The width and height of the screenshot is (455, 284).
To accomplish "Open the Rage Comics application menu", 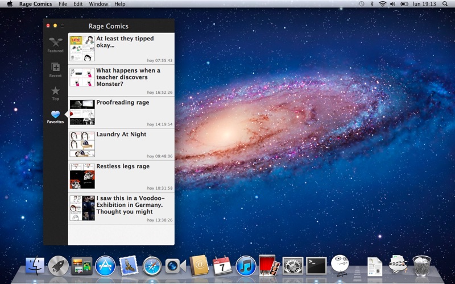I will [35, 4].
